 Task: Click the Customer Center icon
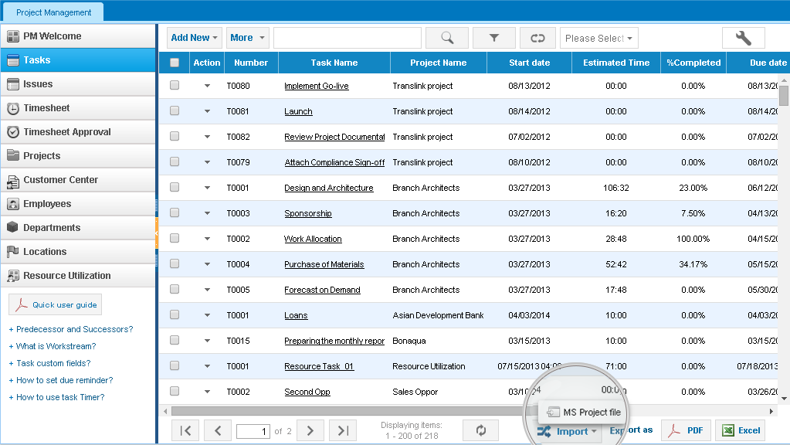(x=13, y=181)
